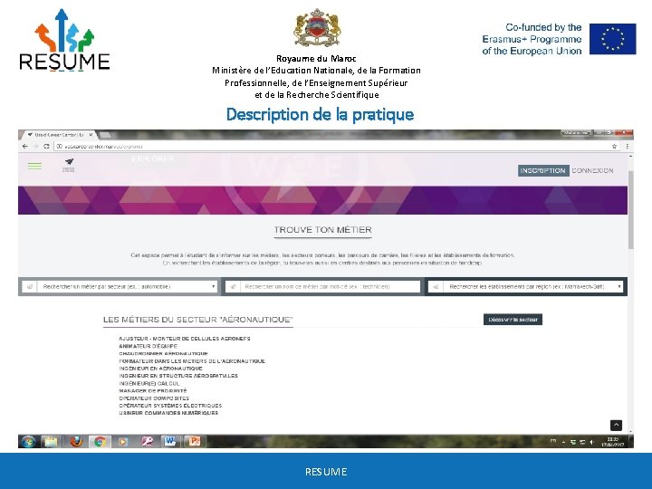Open Windows Media Player from the taskbar
The image size is (652, 489).
[122, 441]
